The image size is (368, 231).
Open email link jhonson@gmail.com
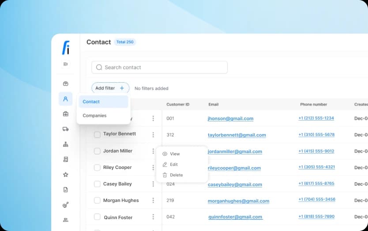(x=230, y=119)
